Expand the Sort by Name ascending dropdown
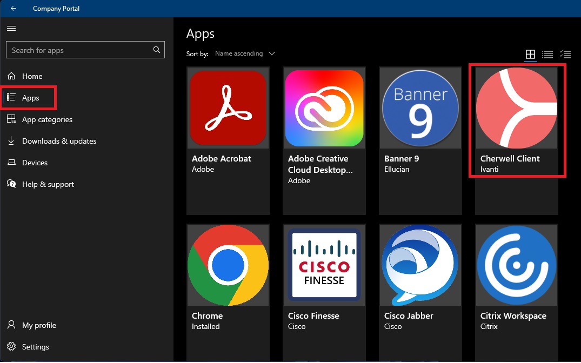This screenshot has height=363, width=581. point(245,53)
